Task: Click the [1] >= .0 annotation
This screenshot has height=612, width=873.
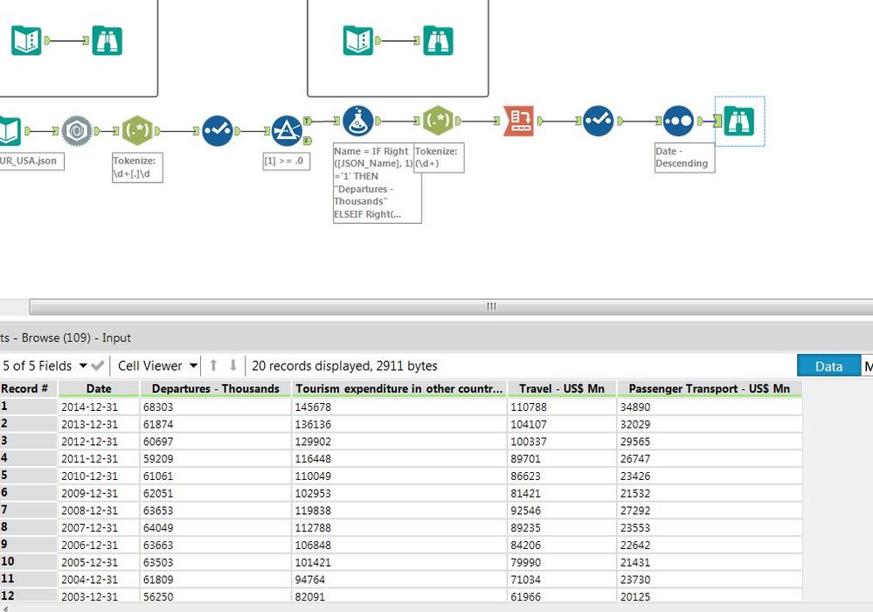Action: tap(286, 161)
